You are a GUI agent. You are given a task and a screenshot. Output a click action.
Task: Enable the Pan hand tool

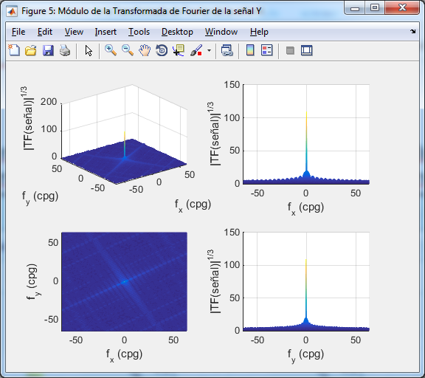point(145,50)
